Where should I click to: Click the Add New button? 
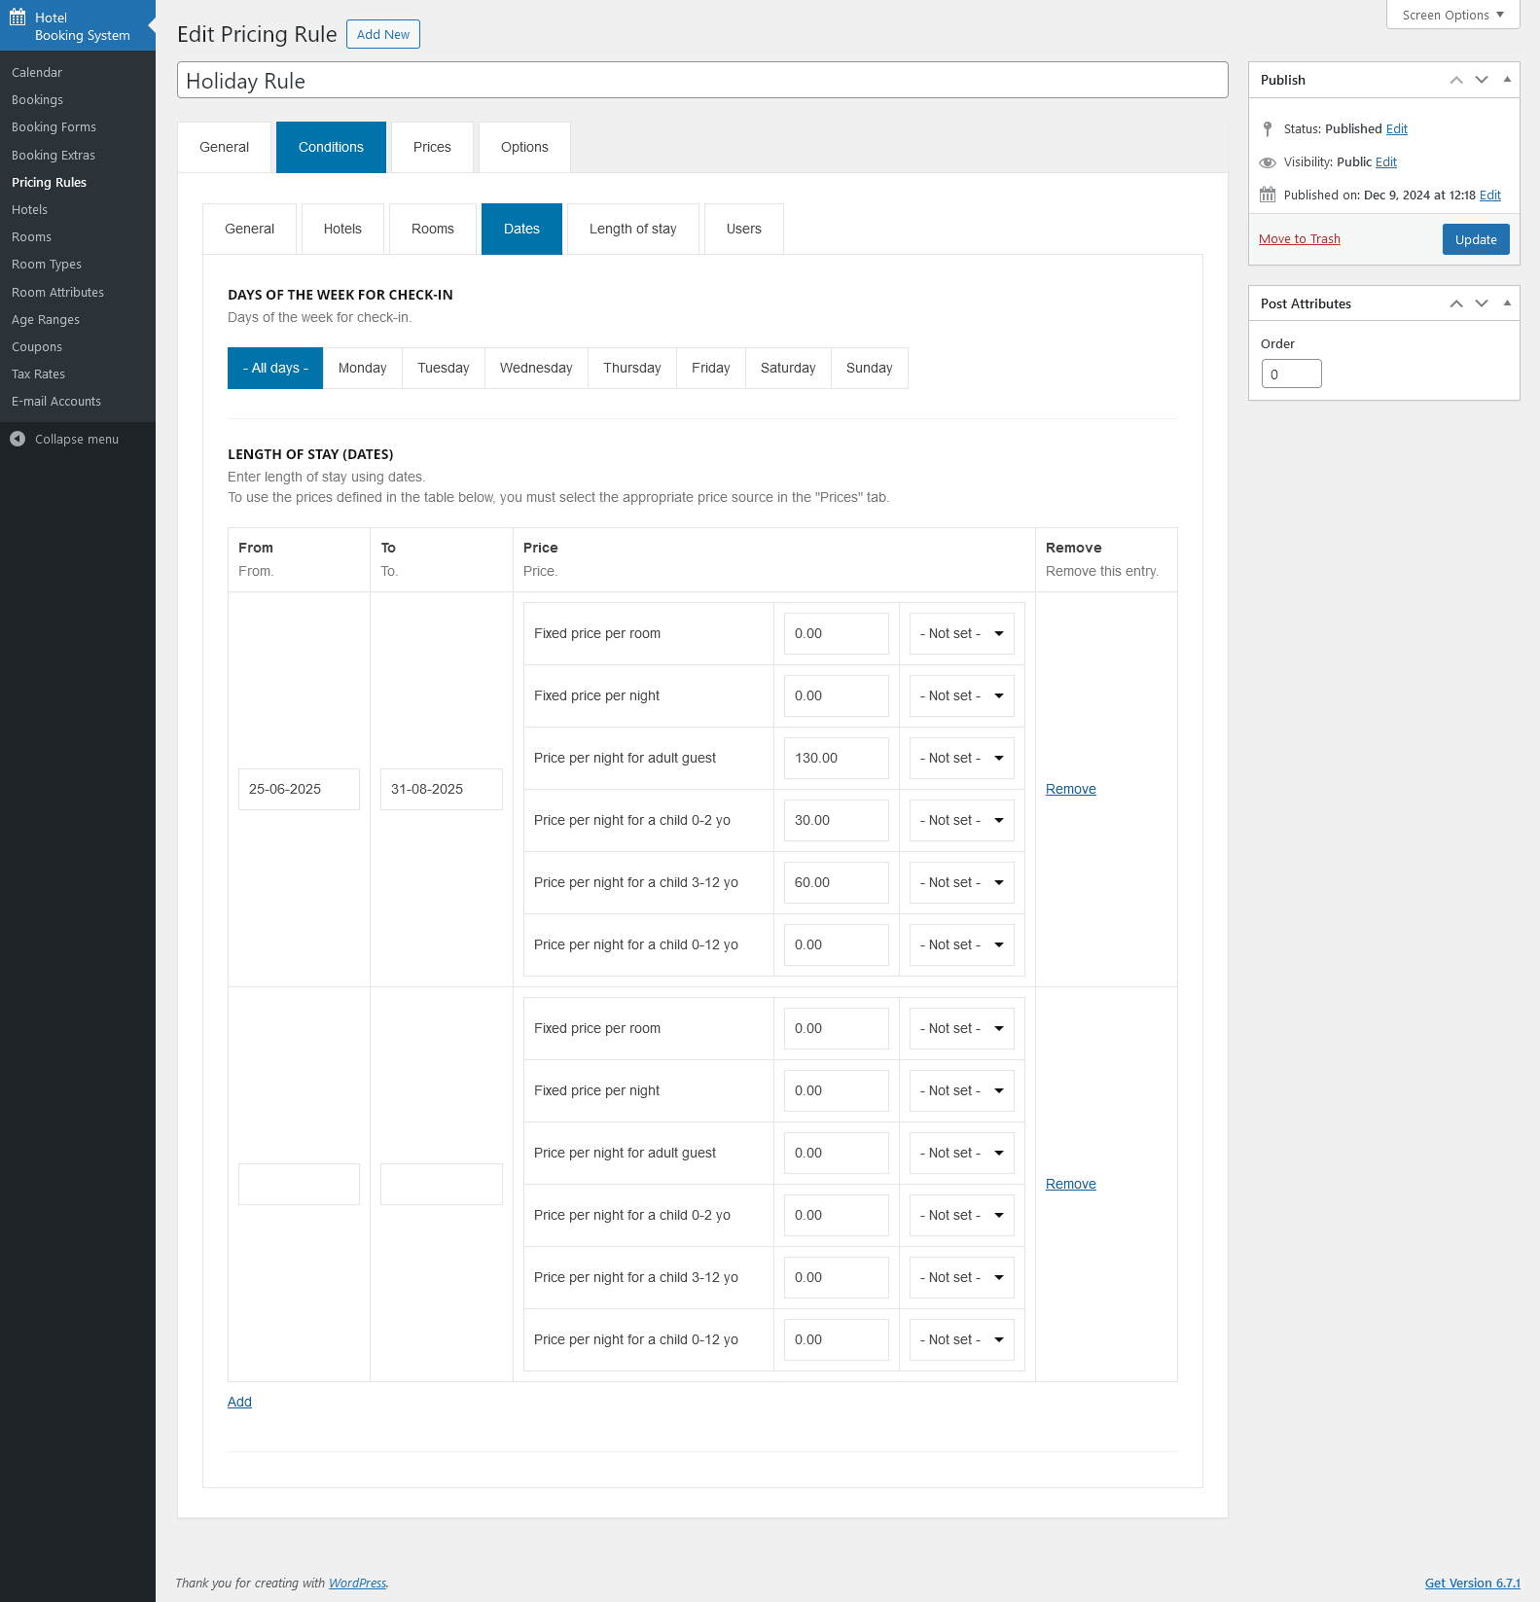383,34
